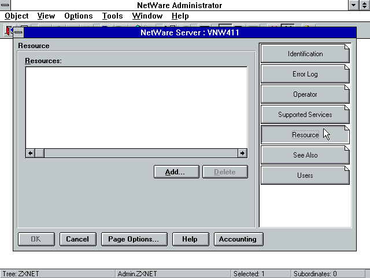The width and height of the screenshot is (370, 278).
Task: Click the Admin.ZXNET status entry
Action: (173, 274)
